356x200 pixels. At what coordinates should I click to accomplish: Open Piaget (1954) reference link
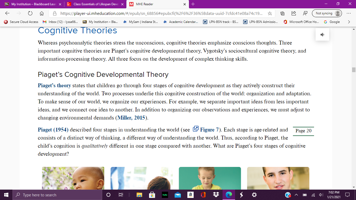[x=53, y=130]
